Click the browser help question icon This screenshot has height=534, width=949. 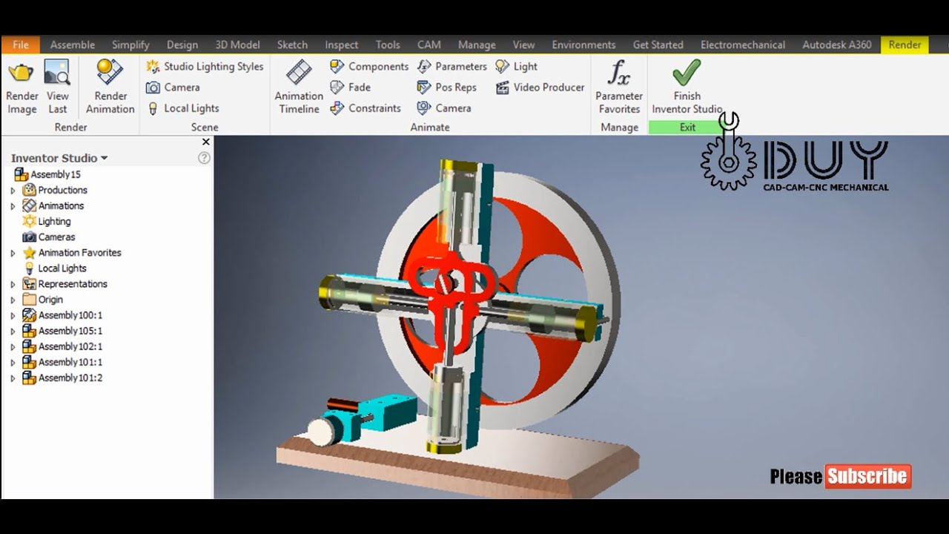tap(204, 158)
